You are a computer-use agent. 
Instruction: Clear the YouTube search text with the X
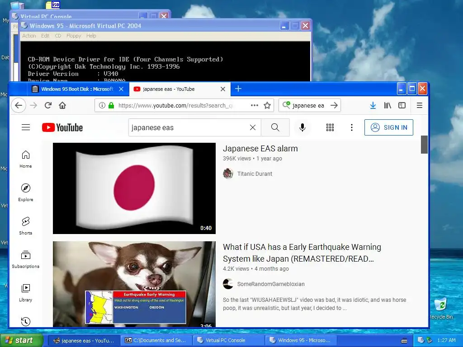(253, 127)
